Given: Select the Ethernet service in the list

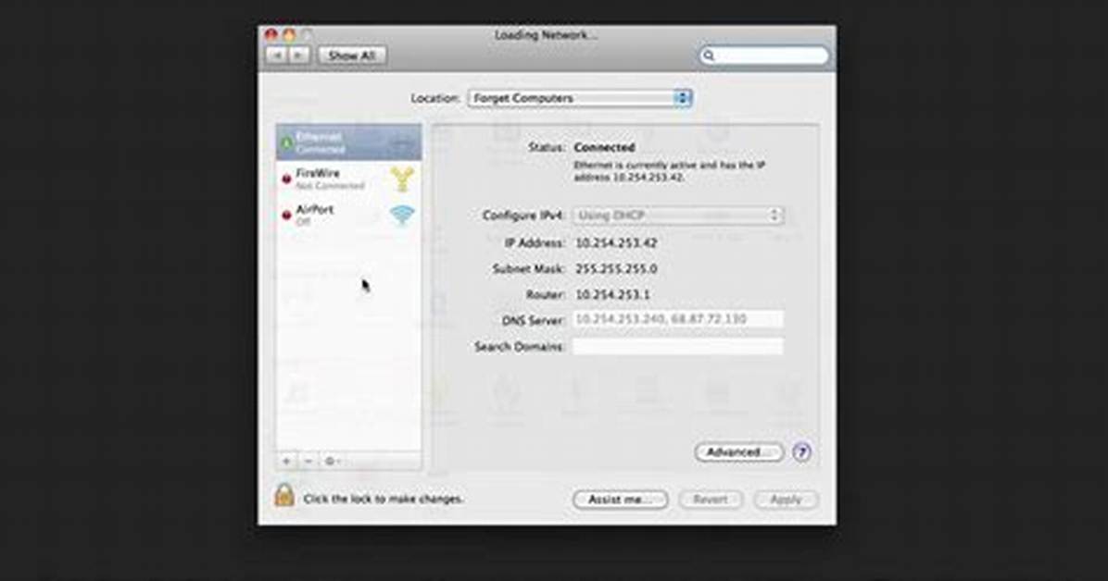Looking at the screenshot, I should tap(349, 142).
